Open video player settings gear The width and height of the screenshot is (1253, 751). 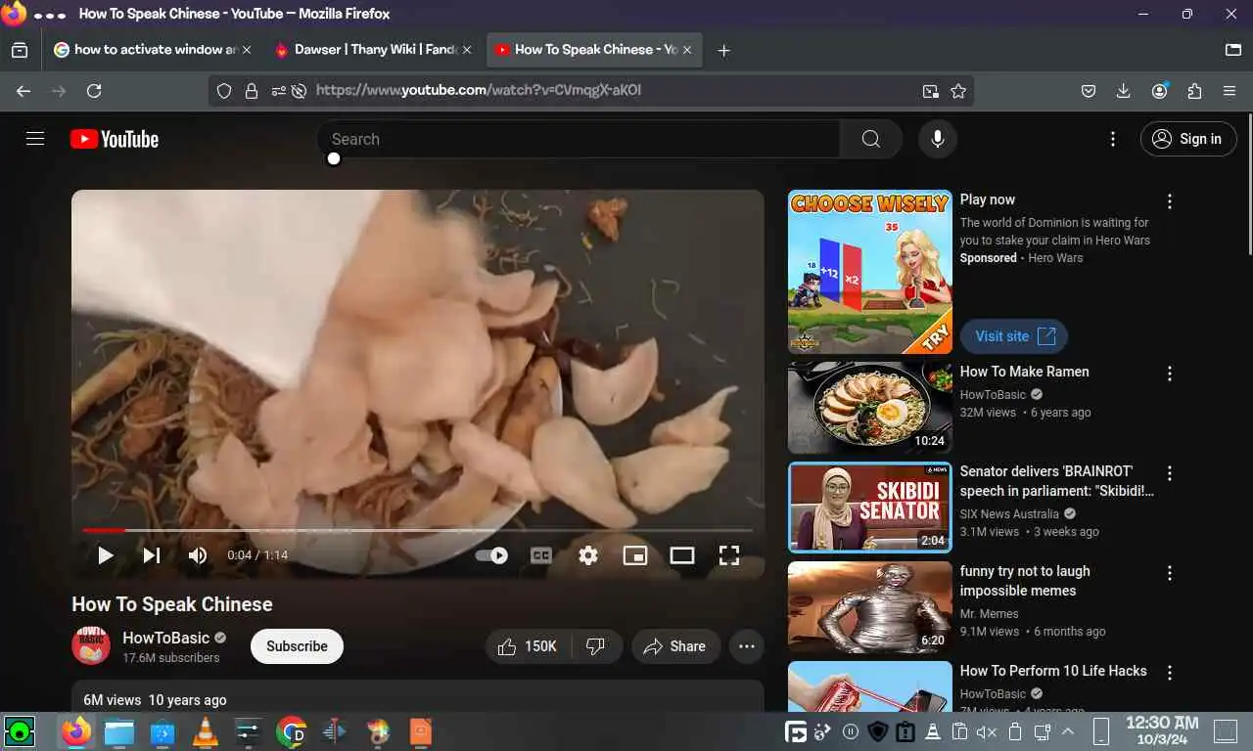pyautogui.click(x=588, y=555)
